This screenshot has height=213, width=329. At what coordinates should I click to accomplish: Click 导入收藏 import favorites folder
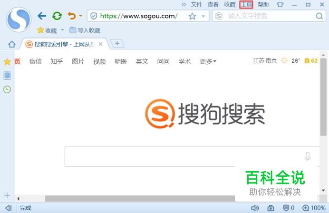[x=85, y=30]
